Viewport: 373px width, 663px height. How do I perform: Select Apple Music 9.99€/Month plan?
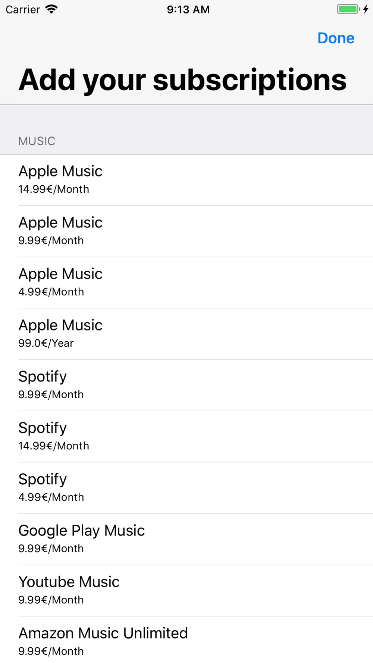pos(186,231)
